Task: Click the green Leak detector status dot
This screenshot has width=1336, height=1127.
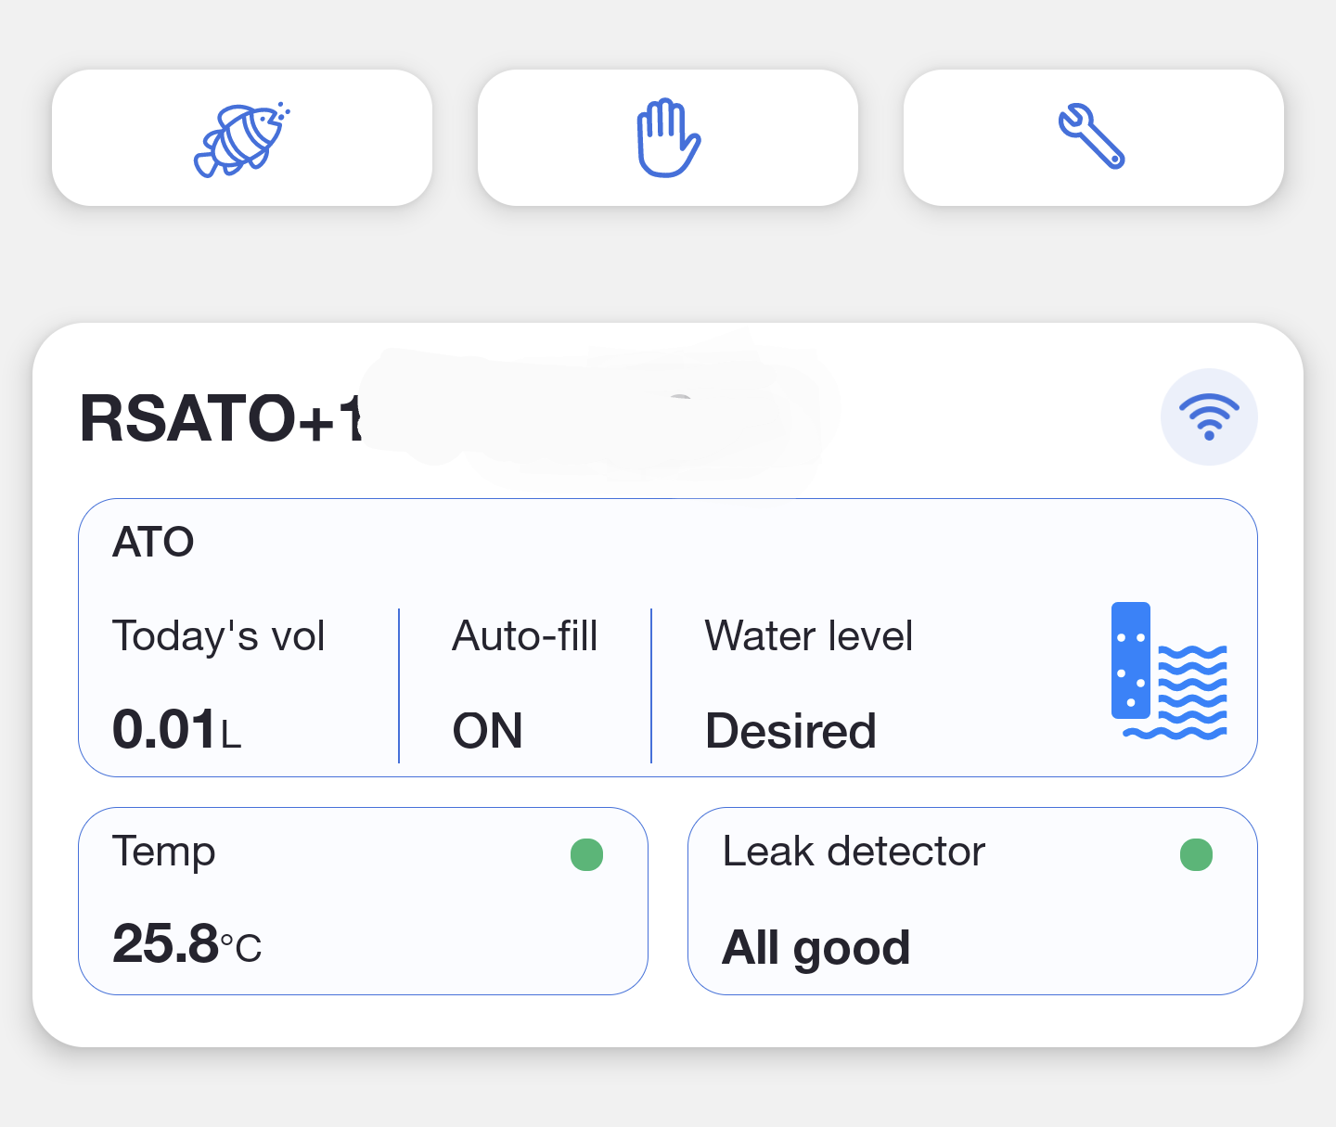Action: pos(1196,854)
